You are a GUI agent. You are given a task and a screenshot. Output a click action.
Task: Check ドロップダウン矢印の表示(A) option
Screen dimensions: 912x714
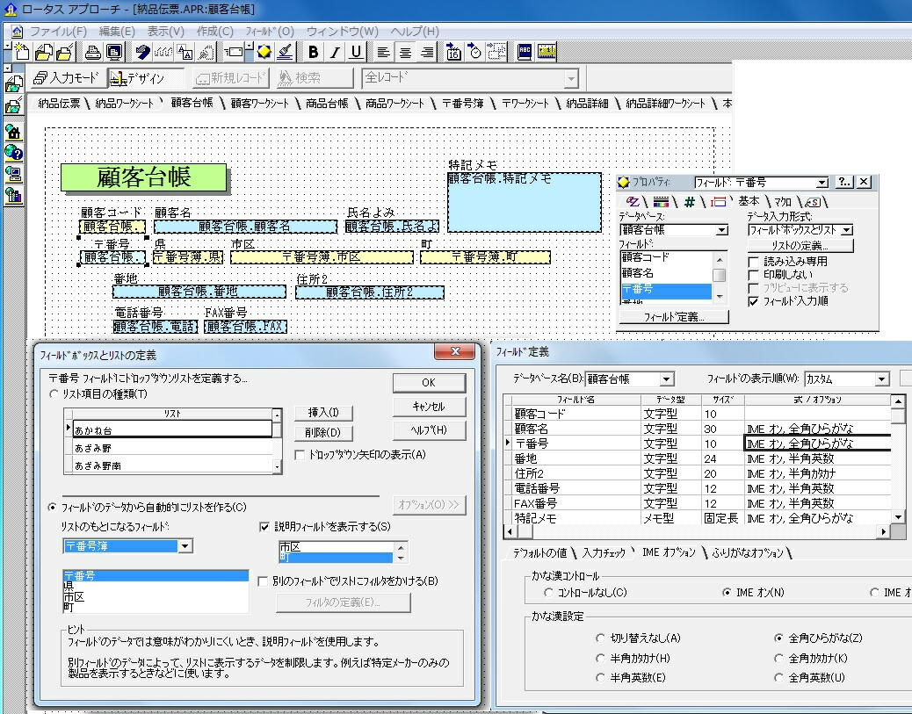pos(300,455)
